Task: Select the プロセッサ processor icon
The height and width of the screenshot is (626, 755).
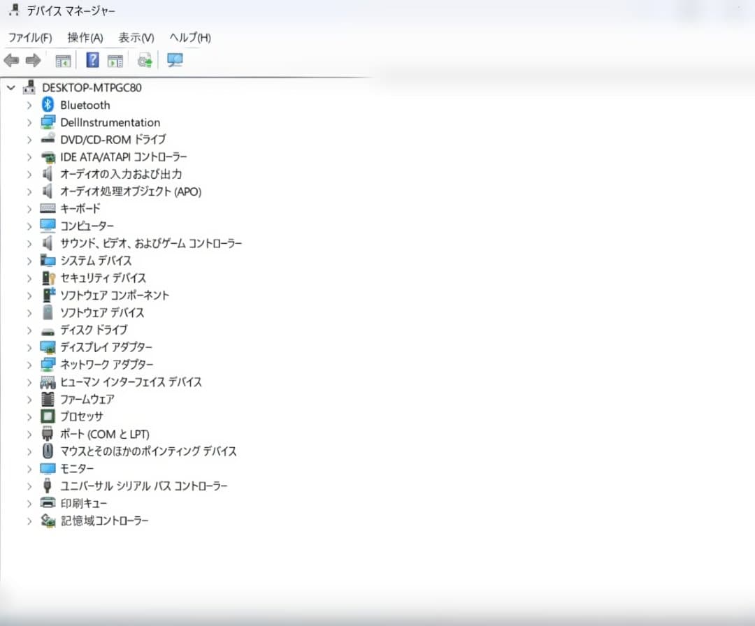Action: click(x=48, y=416)
